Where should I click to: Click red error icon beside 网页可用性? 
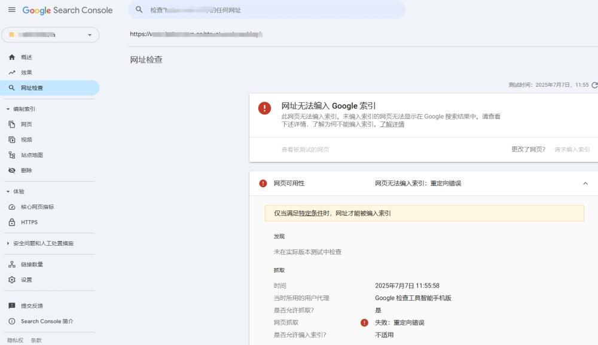point(263,184)
